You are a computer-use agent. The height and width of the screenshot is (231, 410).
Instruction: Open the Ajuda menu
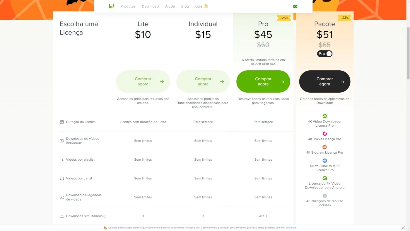pos(170,6)
